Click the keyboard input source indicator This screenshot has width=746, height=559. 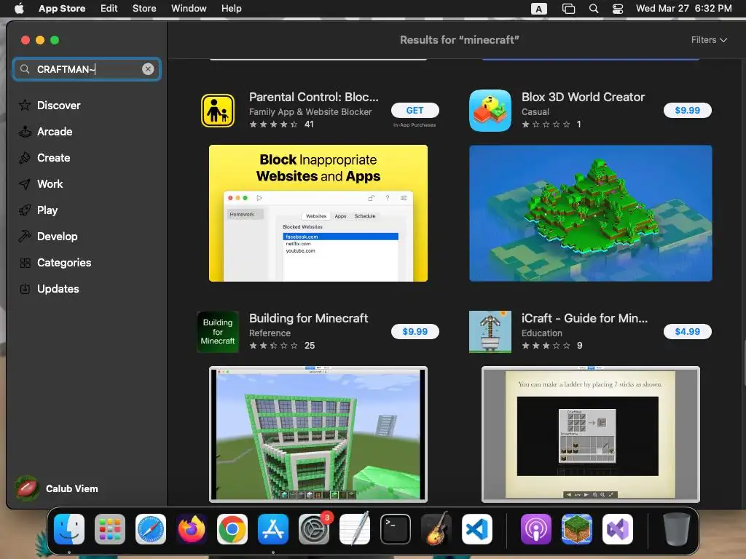coord(538,9)
